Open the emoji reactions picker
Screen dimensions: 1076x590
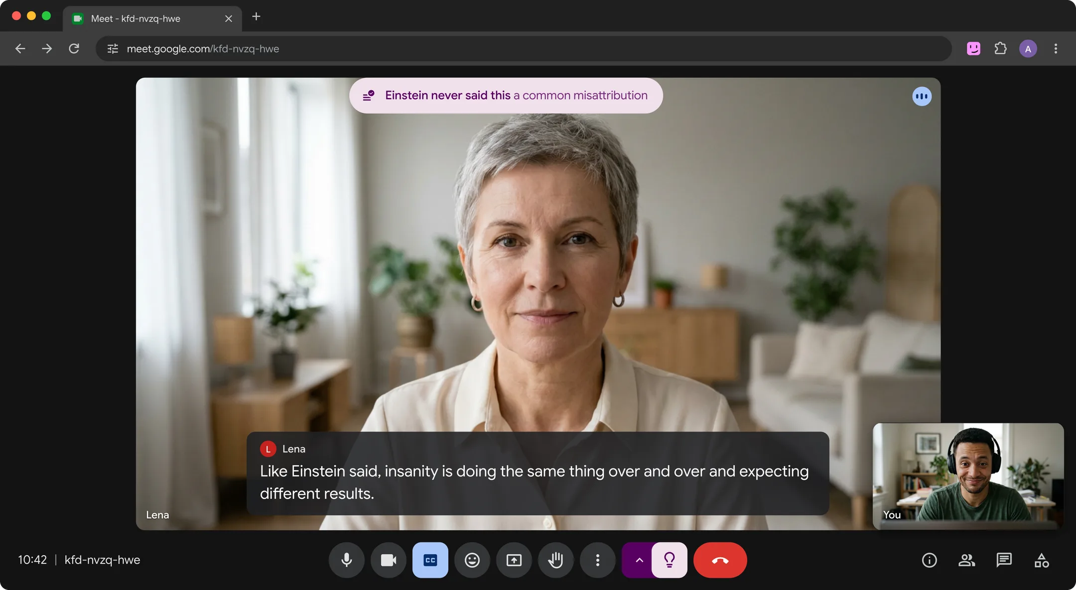(x=472, y=560)
